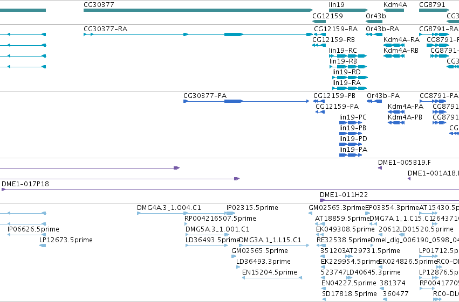Image resolution: width=459 pixels, height=302 pixels.
Task: Open transcript lin19-RC
Action: pyautogui.click(x=343, y=50)
